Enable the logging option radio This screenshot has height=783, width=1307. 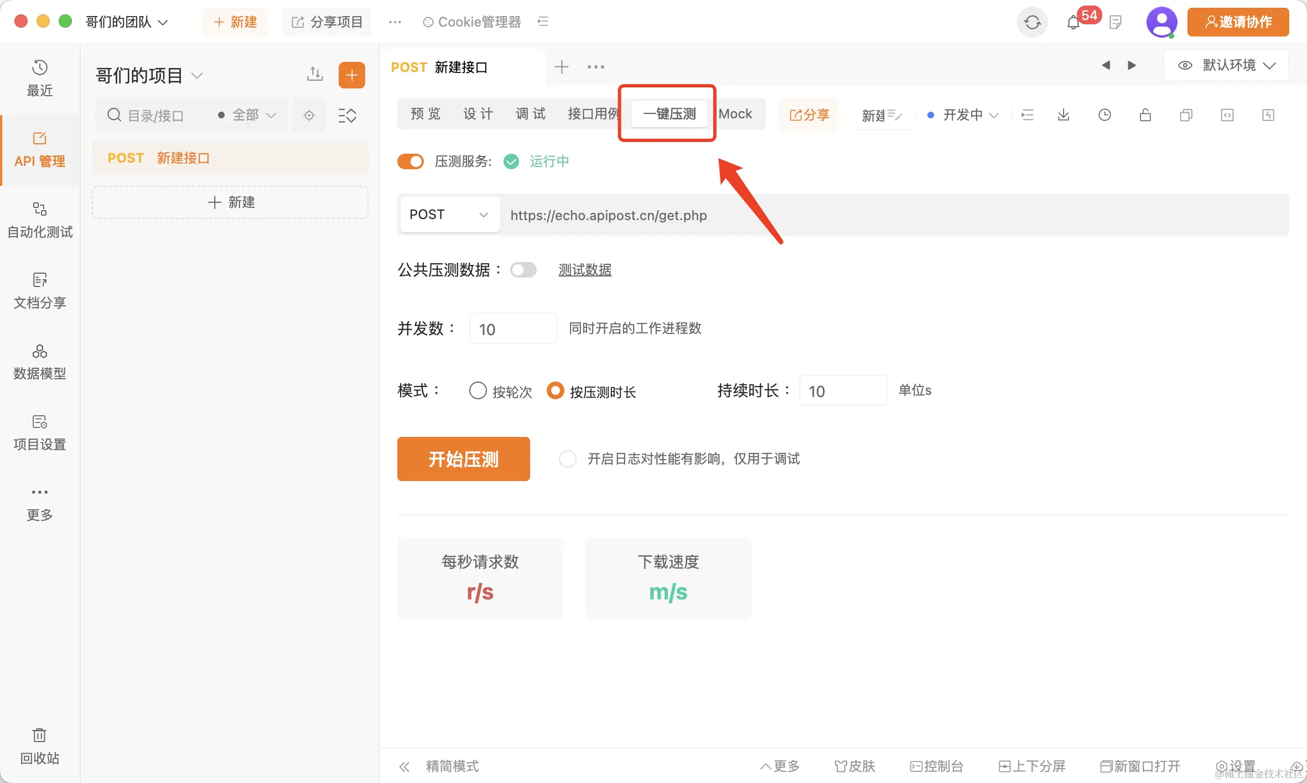click(567, 459)
